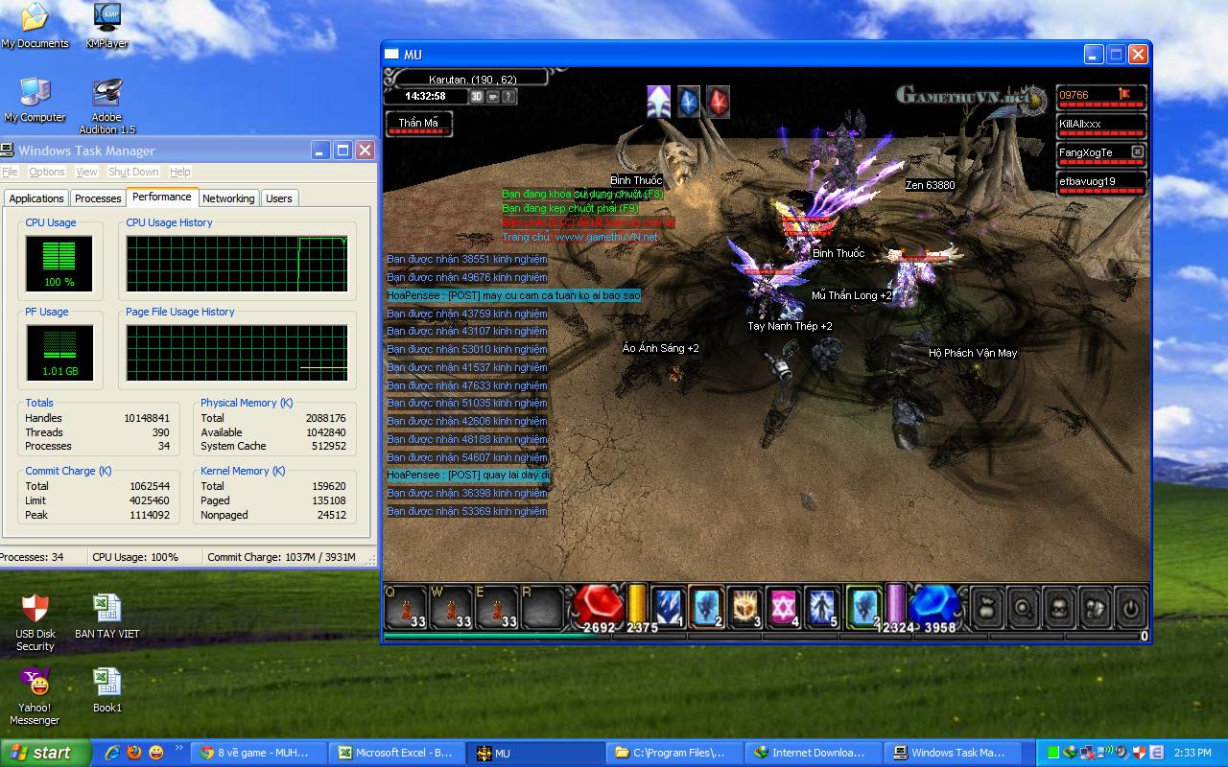
Task: Use the potion in the Q slot
Action: [406, 606]
